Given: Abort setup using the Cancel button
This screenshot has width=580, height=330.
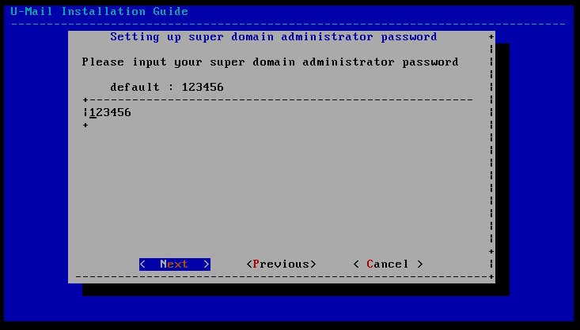Looking at the screenshot, I should click(x=388, y=264).
